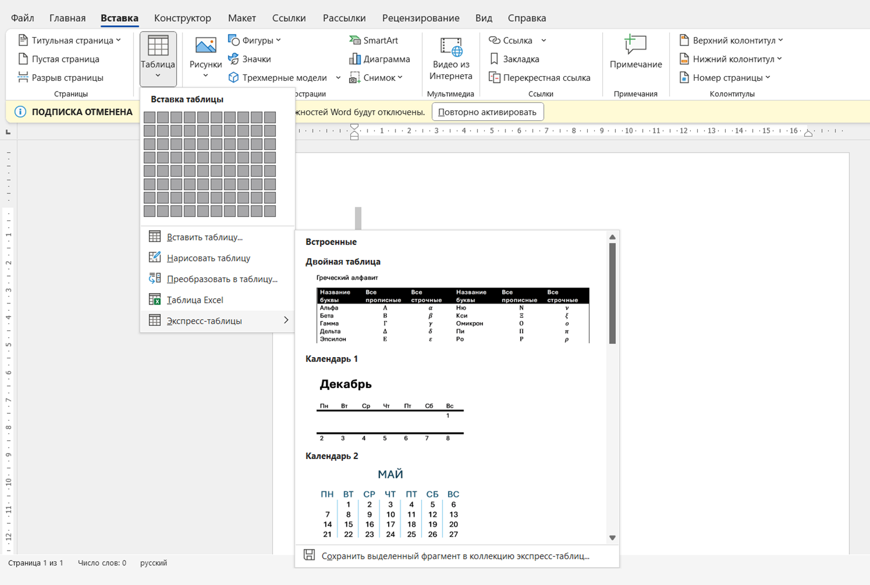Click the quick tables gallery scroll-down arrow
The width and height of the screenshot is (870, 585).
[x=612, y=537]
